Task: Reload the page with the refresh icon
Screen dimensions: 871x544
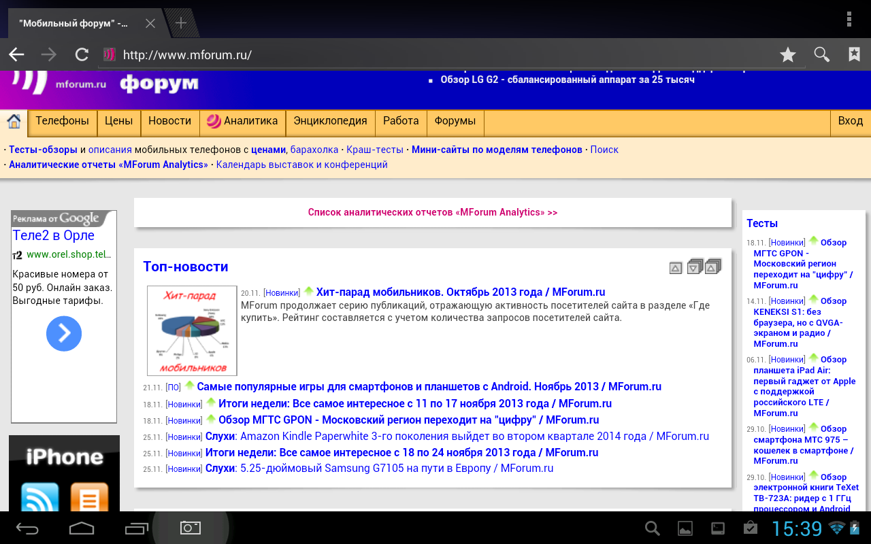Action: point(82,55)
